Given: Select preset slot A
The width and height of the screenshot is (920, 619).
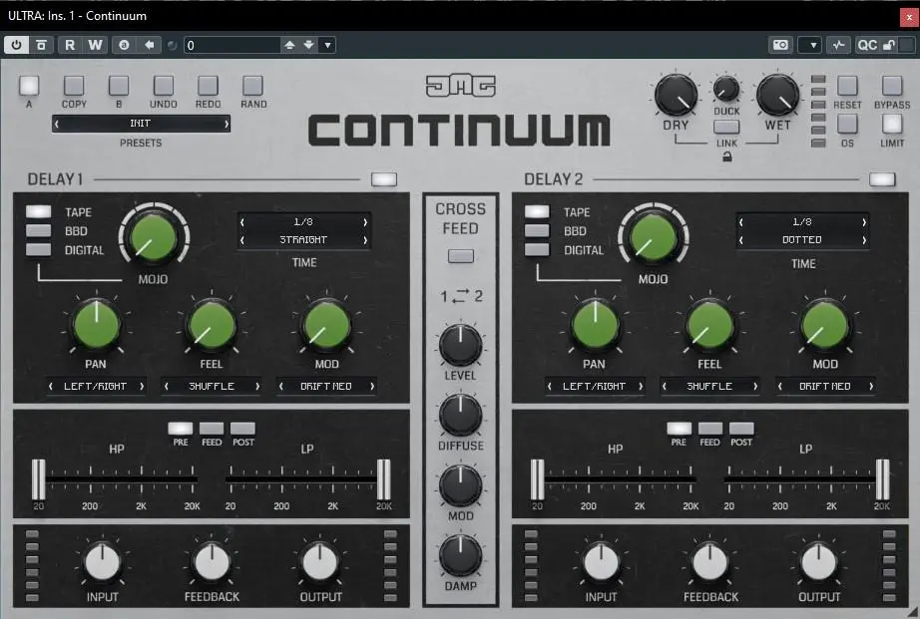Looking at the screenshot, I should coord(29,86).
